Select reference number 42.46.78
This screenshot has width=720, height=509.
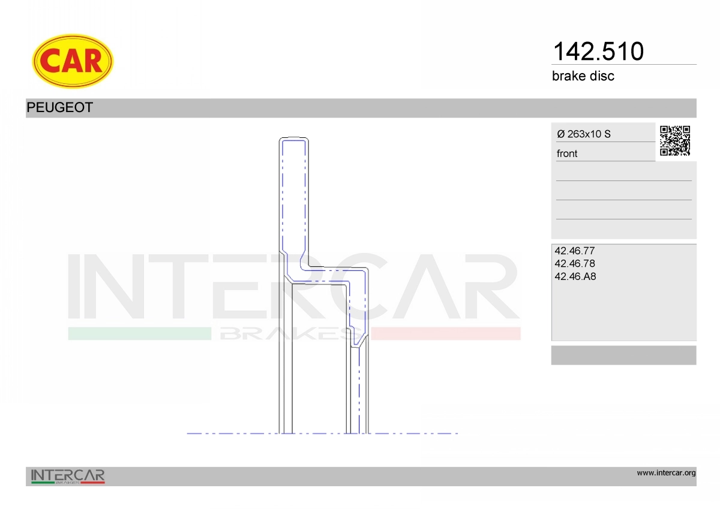(574, 264)
